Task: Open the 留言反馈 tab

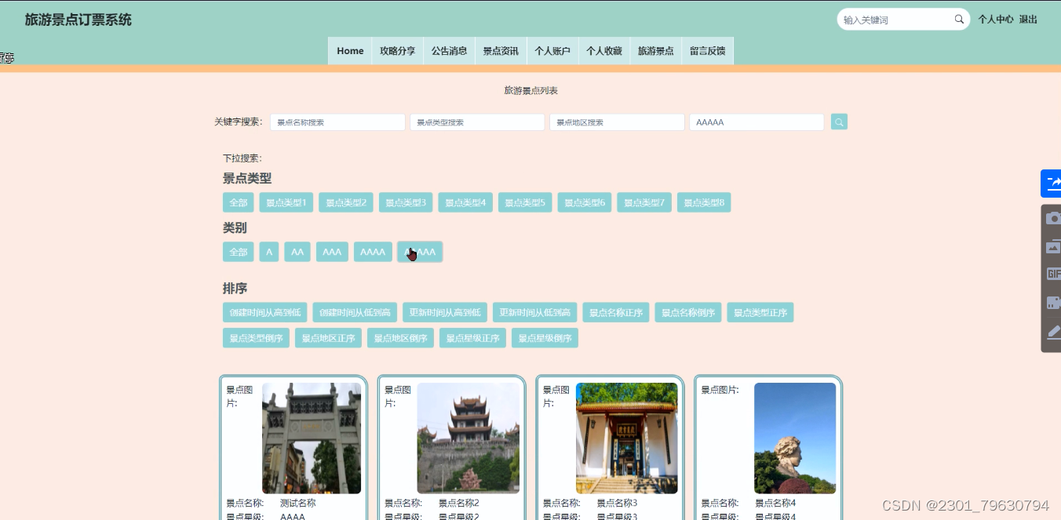Action: click(x=707, y=51)
